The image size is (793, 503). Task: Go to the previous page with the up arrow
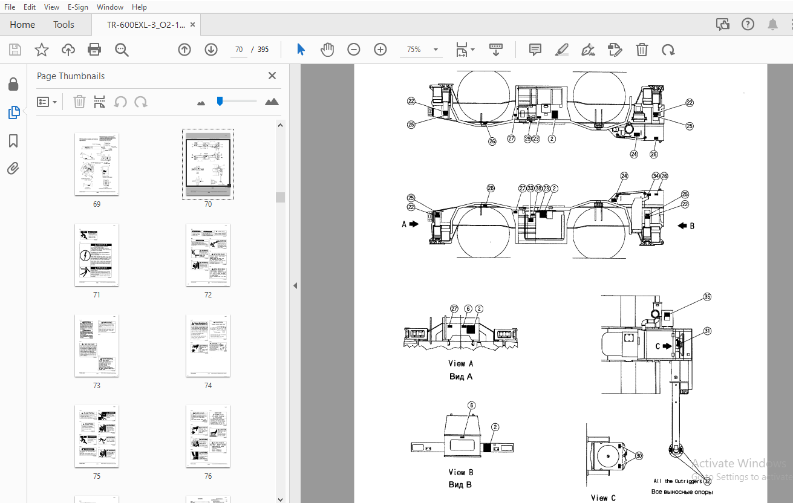[184, 50]
